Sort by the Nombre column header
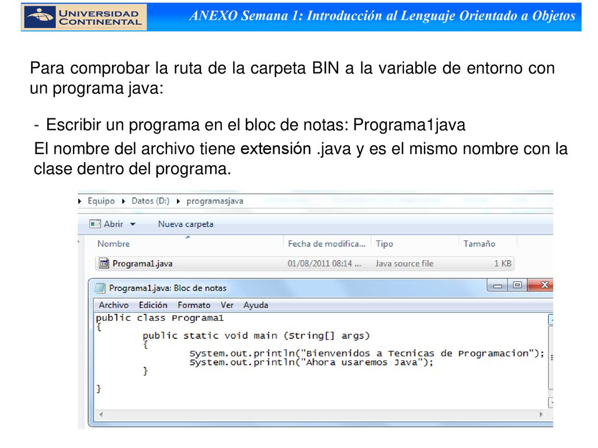 [113, 243]
